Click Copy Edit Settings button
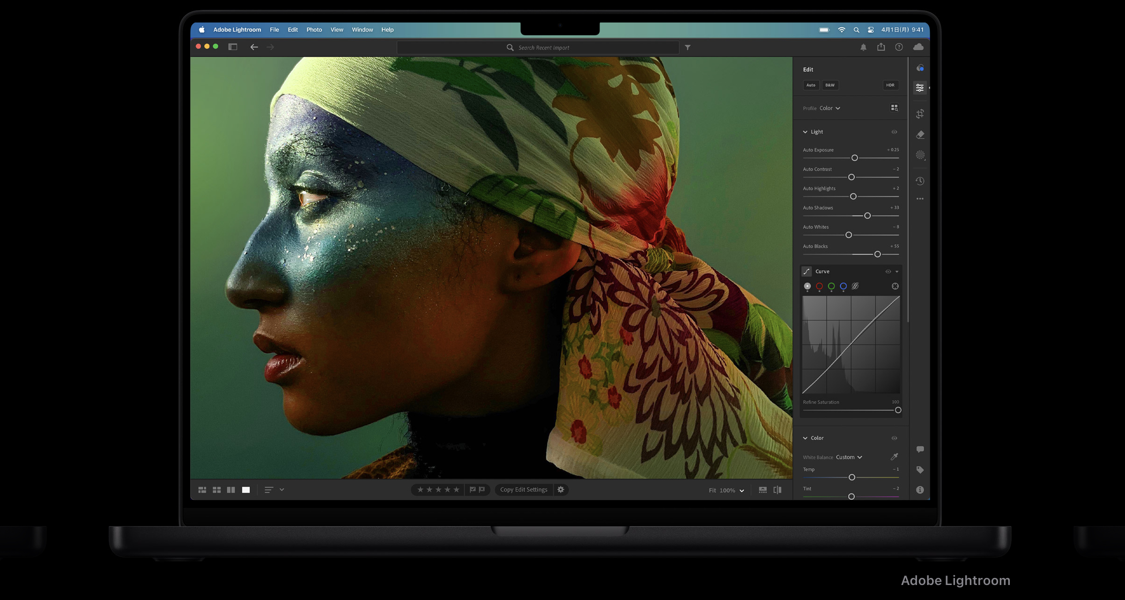Image resolution: width=1125 pixels, height=600 pixels. pos(523,489)
